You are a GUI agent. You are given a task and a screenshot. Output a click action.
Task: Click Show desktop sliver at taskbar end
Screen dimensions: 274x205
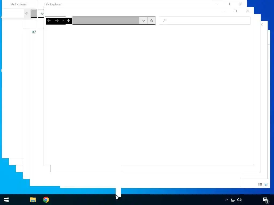tap(273, 200)
